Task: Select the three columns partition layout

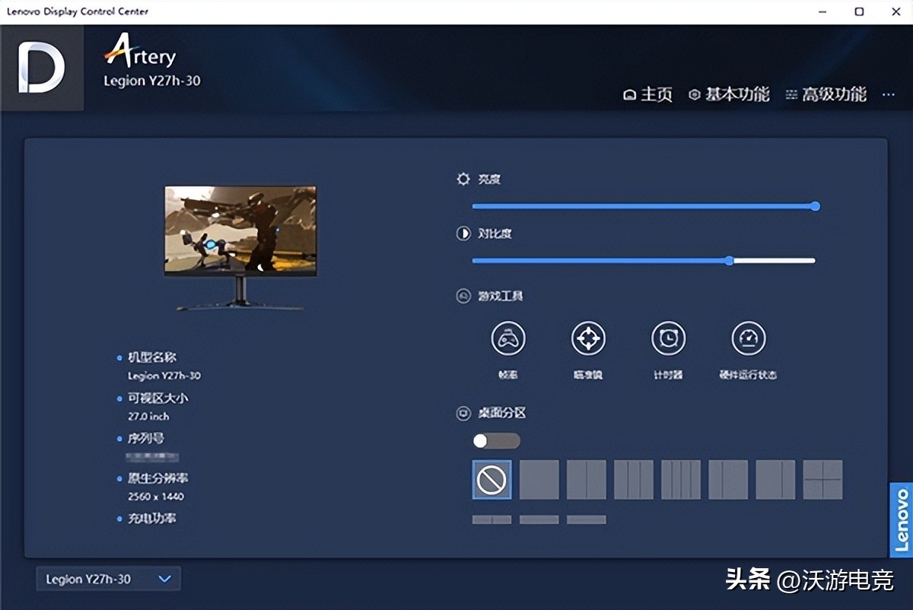Action: click(634, 480)
